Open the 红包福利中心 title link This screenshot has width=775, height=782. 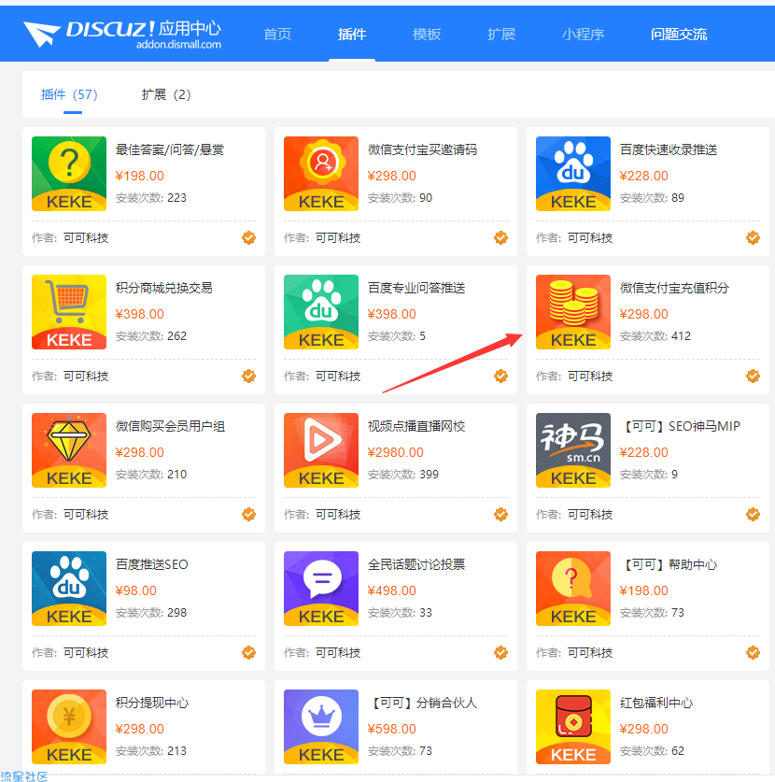pos(656,703)
